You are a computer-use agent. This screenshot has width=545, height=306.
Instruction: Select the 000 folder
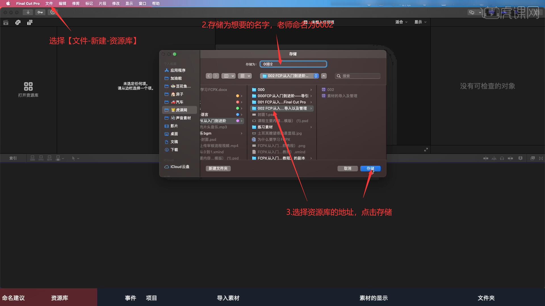282,90
